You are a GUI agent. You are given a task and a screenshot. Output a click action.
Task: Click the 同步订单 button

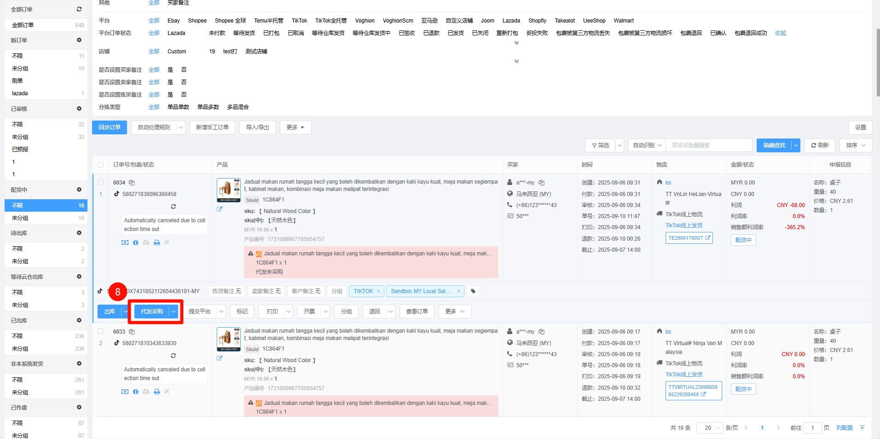110,127
